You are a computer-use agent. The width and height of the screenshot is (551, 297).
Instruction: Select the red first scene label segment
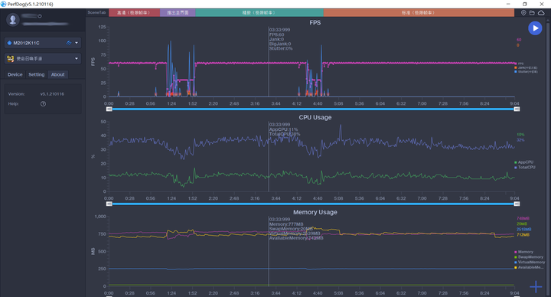click(x=134, y=13)
